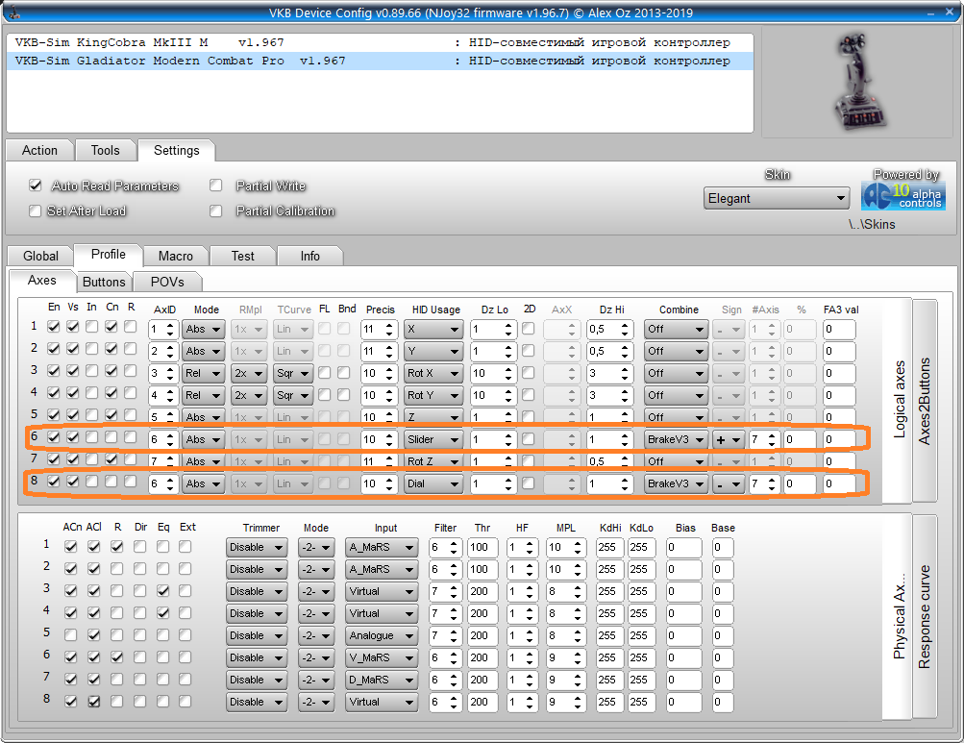Enable Set After Load checkbox
This screenshot has width=964, height=743.
[35, 211]
